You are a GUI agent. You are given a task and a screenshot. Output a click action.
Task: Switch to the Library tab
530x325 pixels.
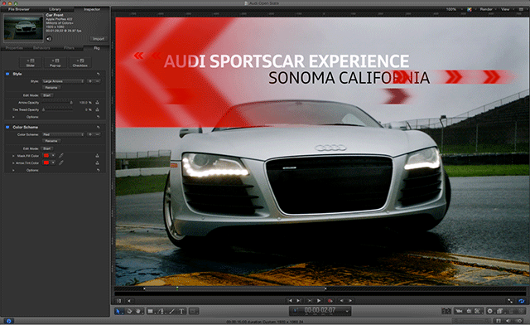pyautogui.click(x=55, y=9)
